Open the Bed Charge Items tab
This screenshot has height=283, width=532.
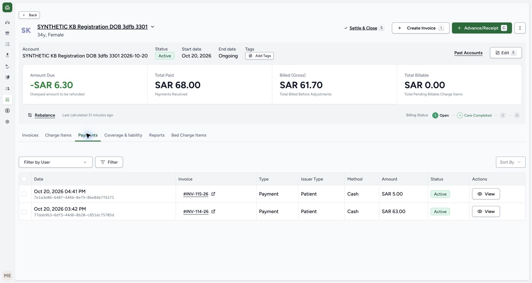(189, 135)
